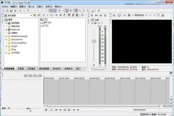This screenshot has width=174, height=116.
Task: Expand the 我的电脑 tree node
Action: coord(6,23)
